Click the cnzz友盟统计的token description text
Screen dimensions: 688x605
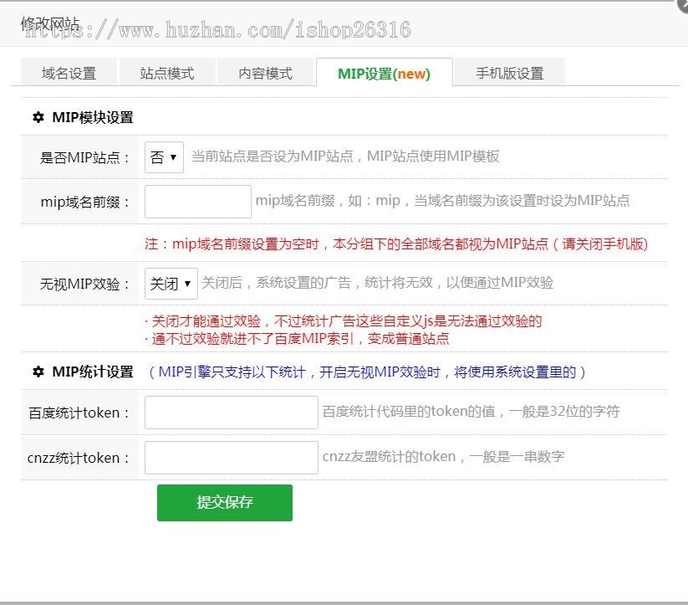(443, 457)
